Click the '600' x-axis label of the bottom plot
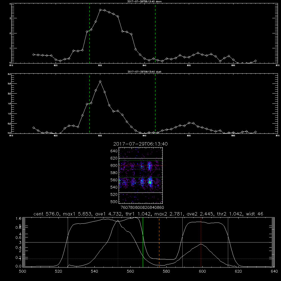 (x=203, y=271)
